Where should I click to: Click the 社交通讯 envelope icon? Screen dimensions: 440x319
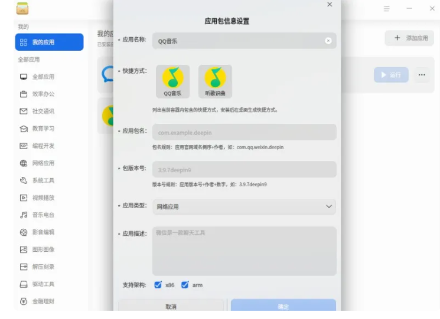tap(24, 111)
